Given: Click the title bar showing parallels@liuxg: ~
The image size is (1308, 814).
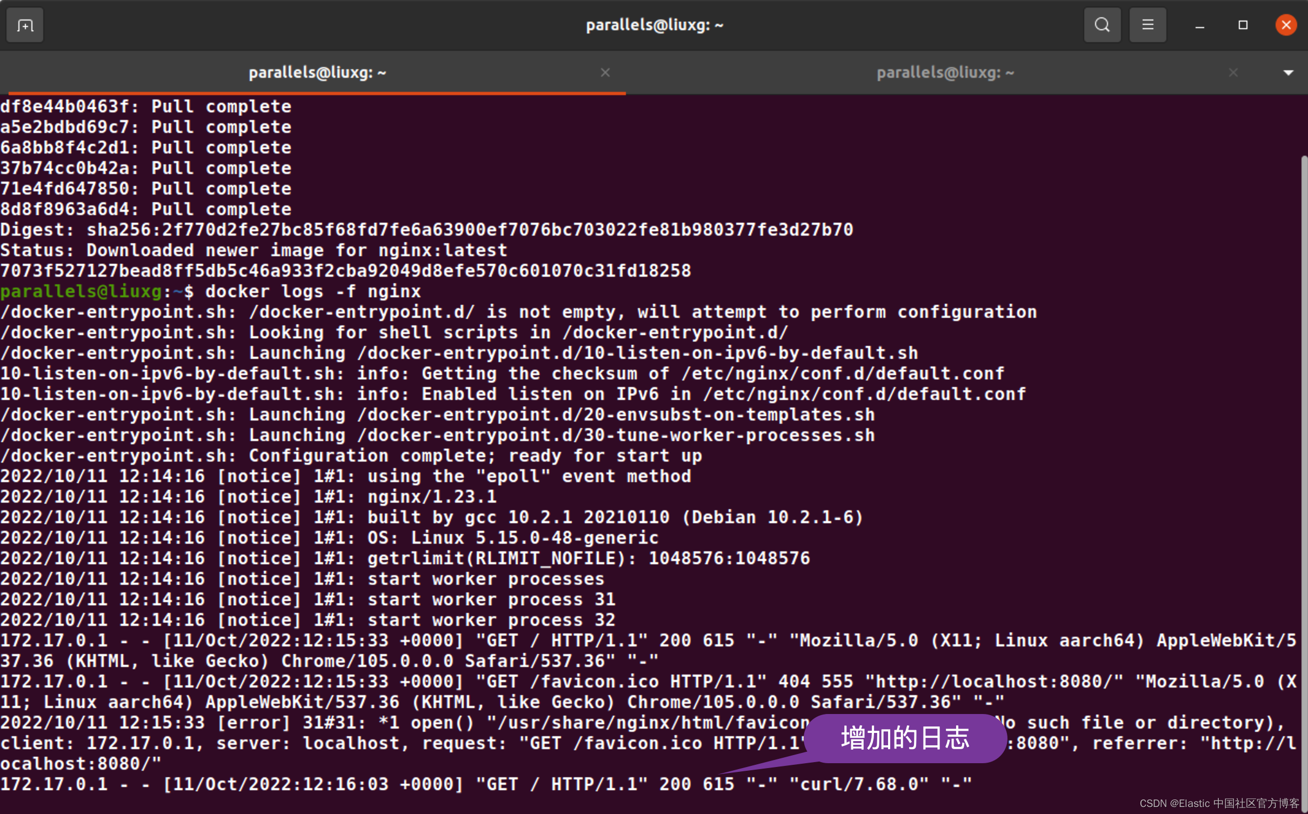Looking at the screenshot, I should 654,24.
